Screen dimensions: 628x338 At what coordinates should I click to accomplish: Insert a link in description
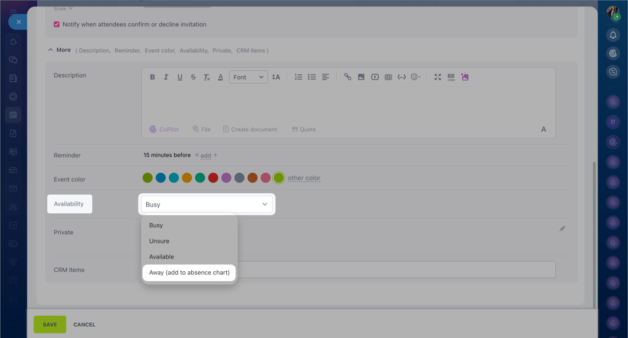(347, 77)
